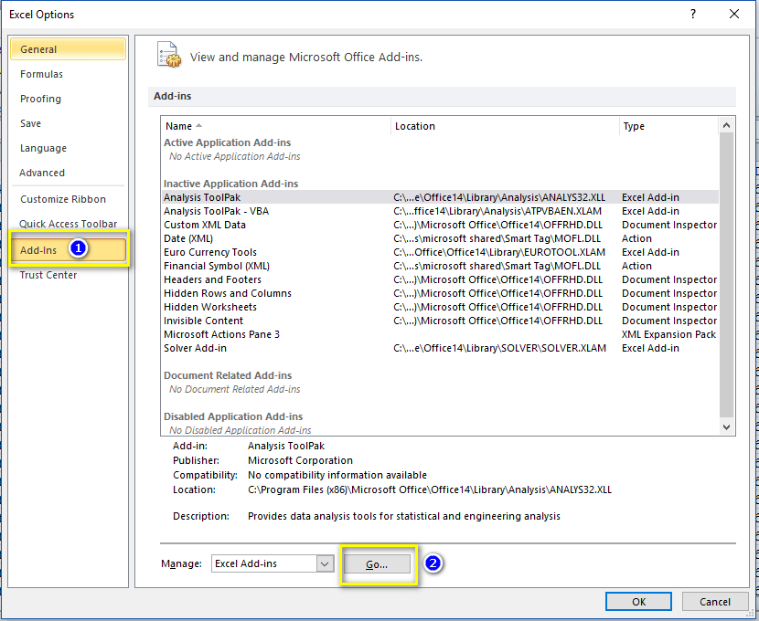Click the Name column sort arrow

[199, 126]
